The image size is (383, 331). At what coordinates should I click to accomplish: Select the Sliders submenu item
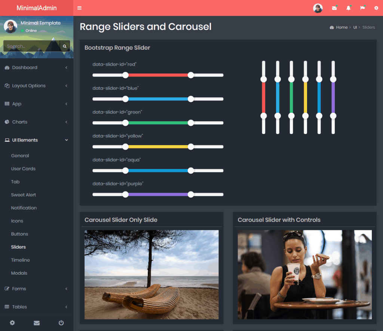click(x=18, y=247)
